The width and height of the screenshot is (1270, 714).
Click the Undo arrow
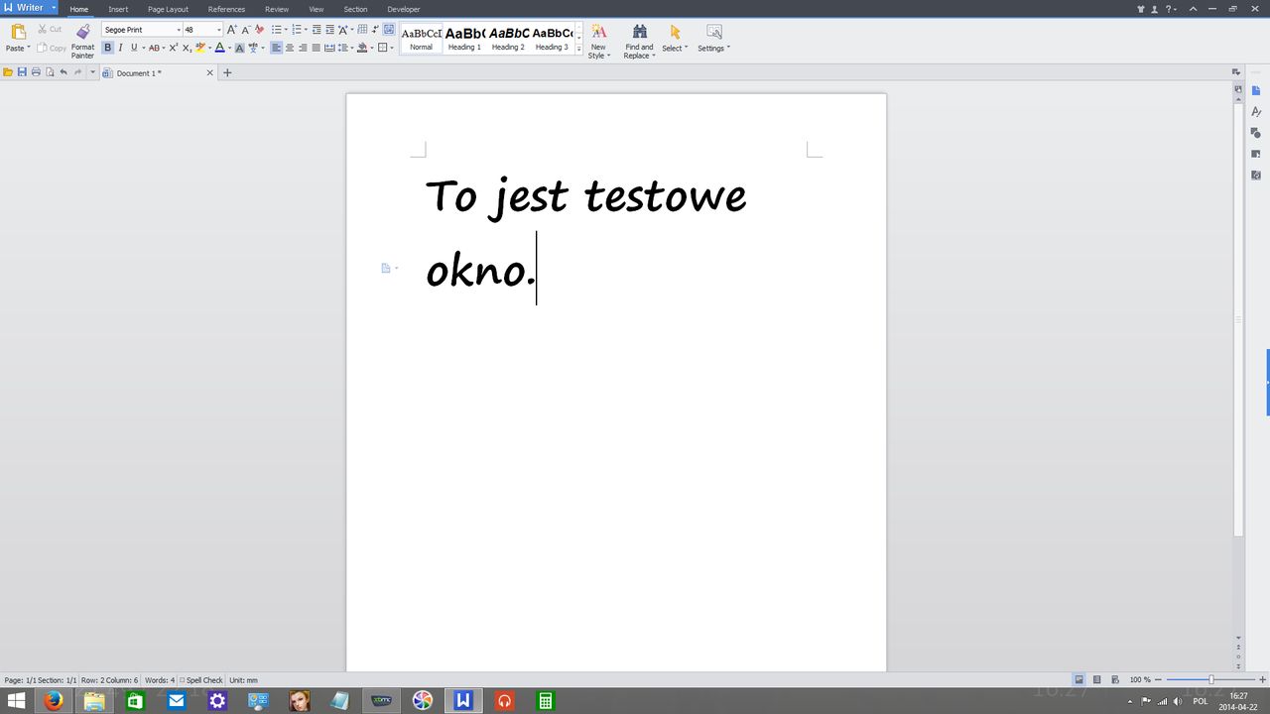click(x=63, y=72)
